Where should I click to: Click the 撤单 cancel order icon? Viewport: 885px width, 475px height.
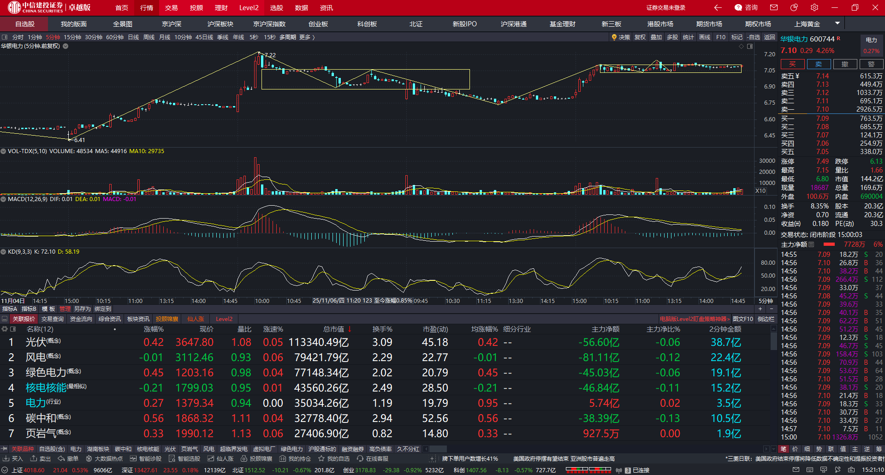pos(68,459)
